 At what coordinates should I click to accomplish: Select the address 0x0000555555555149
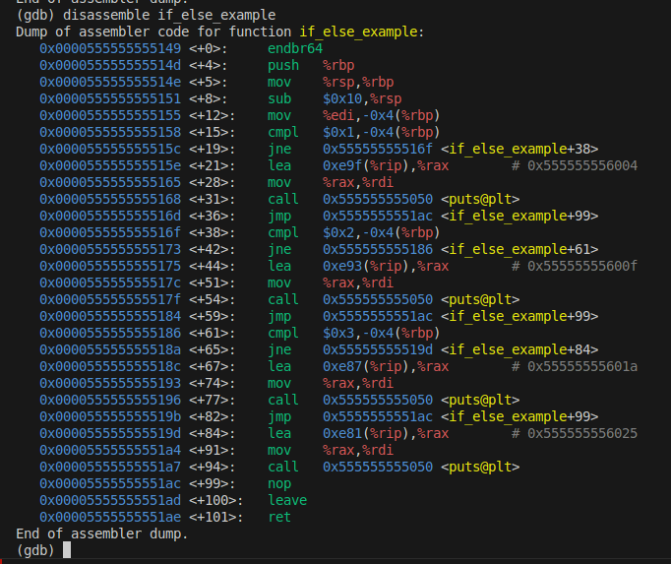(110, 48)
